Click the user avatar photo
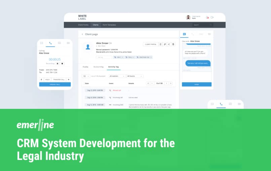Screen dimensions: 271x171 tap(188, 17)
